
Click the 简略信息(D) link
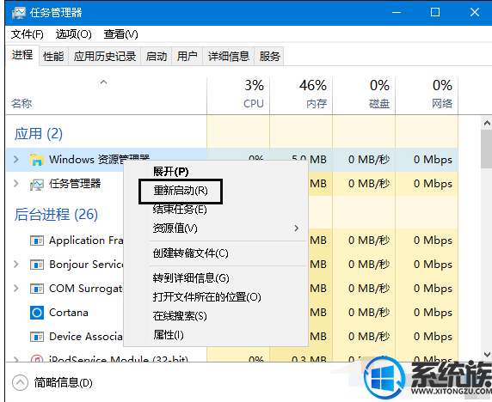tap(64, 382)
